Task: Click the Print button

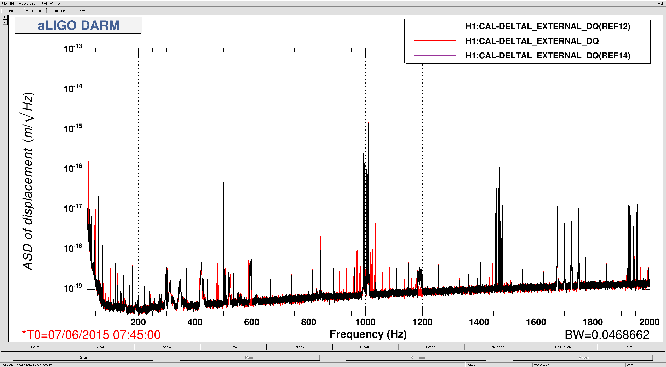Action: tap(630, 347)
